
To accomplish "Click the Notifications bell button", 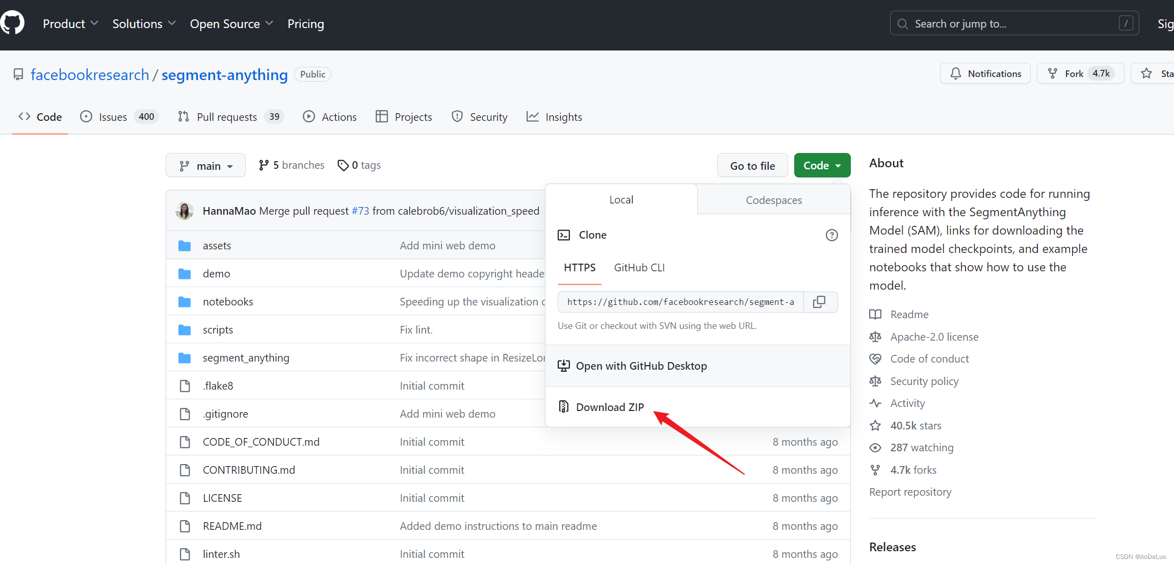I will (985, 73).
